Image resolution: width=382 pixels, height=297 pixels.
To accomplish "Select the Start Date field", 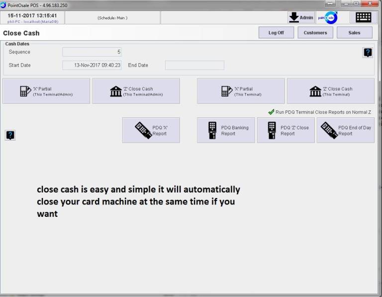I will (x=92, y=65).
